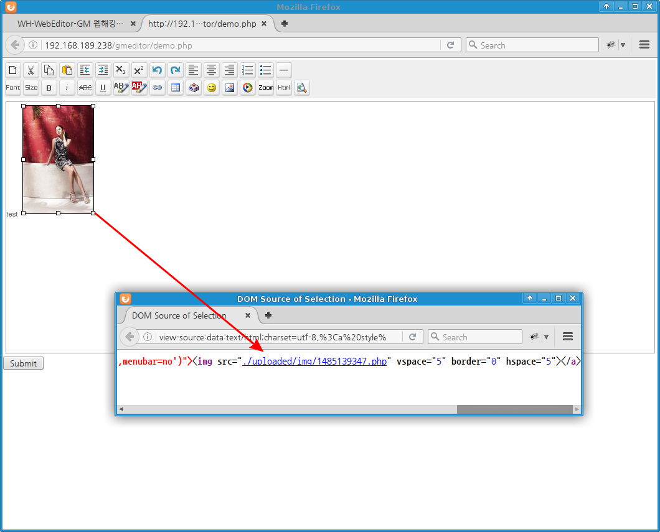
Task: Increase indent with the indent icon
Action: 103,70
